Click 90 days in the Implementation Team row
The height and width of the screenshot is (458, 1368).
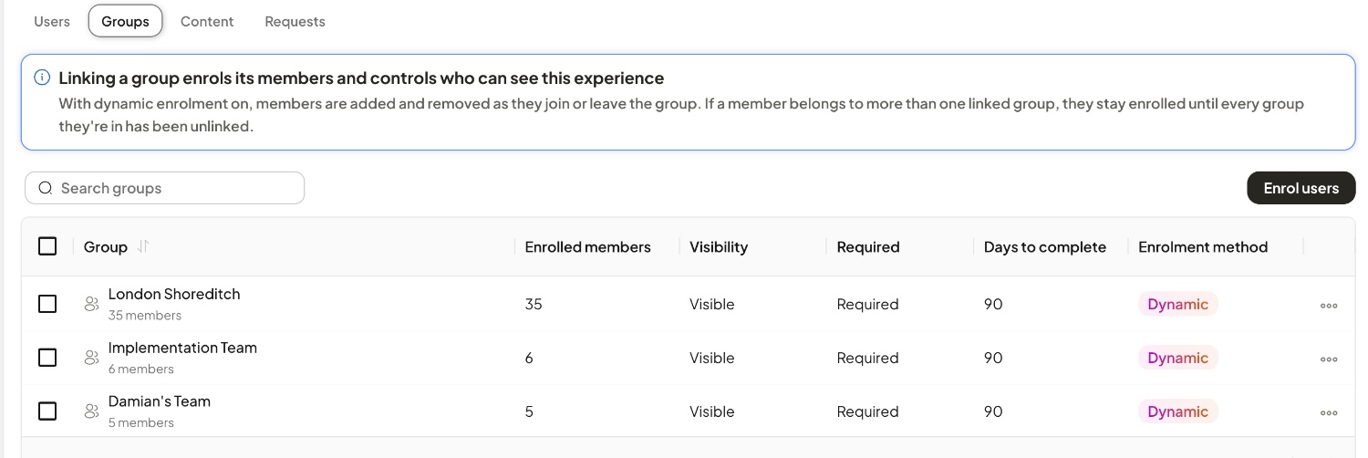tap(993, 358)
